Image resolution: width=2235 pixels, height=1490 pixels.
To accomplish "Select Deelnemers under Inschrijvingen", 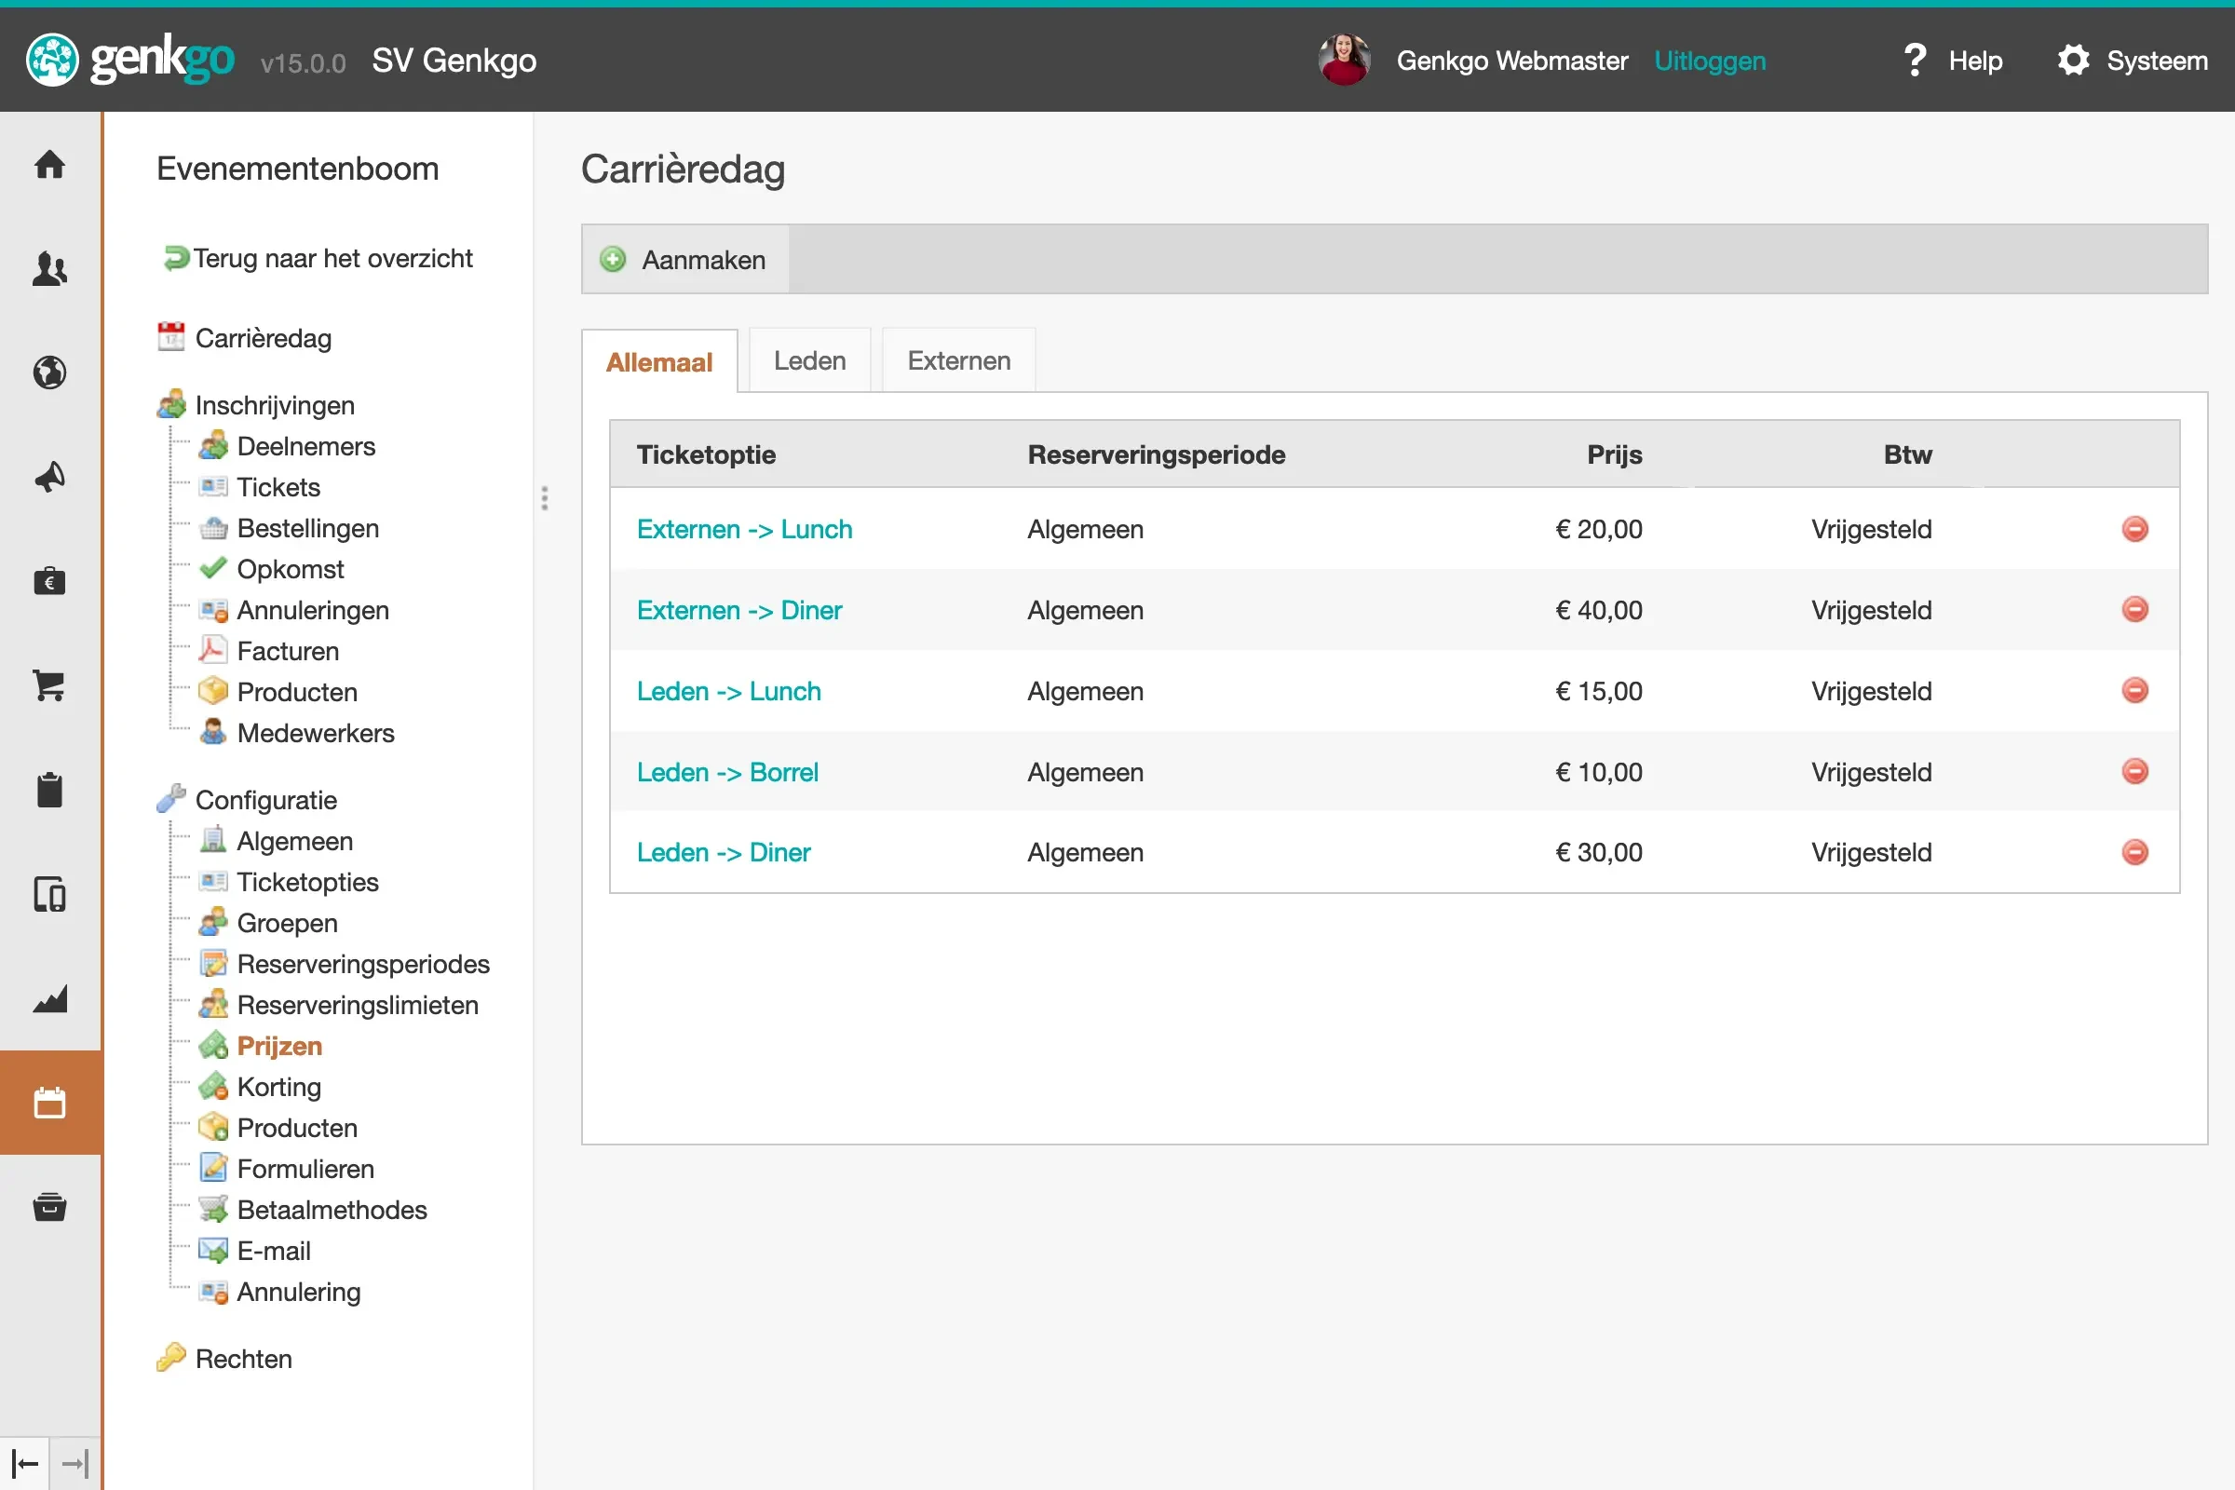I will tap(305, 446).
